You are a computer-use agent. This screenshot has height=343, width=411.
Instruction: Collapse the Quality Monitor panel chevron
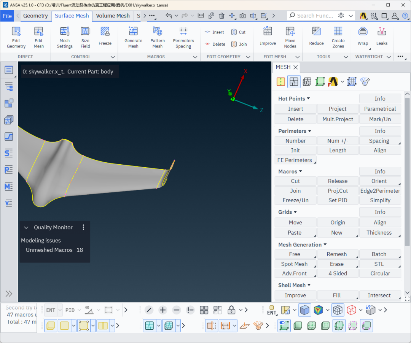tap(26, 227)
